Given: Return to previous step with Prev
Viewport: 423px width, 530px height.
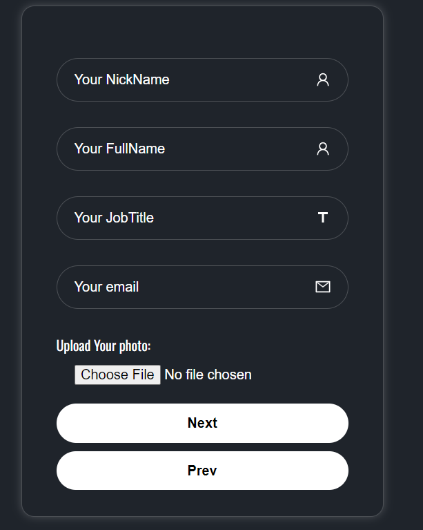Looking at the screenshot, I should (x=202, y=471).
